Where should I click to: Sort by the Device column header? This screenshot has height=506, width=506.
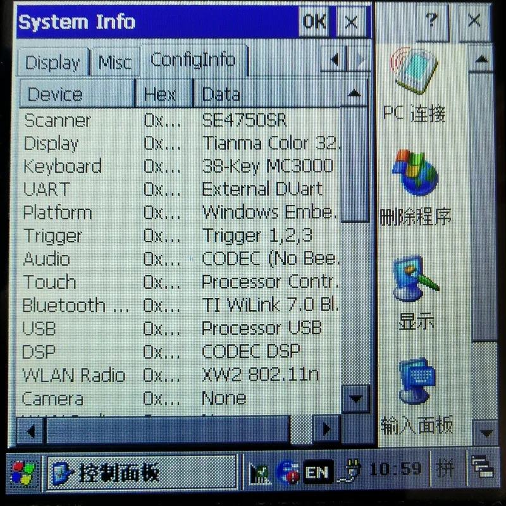tap(77, 95)
